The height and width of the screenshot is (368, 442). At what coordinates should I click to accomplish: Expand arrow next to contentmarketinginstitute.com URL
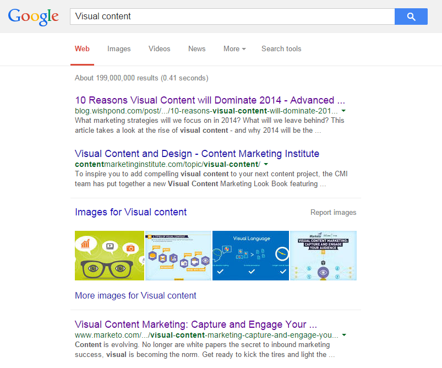click(266, 164)
